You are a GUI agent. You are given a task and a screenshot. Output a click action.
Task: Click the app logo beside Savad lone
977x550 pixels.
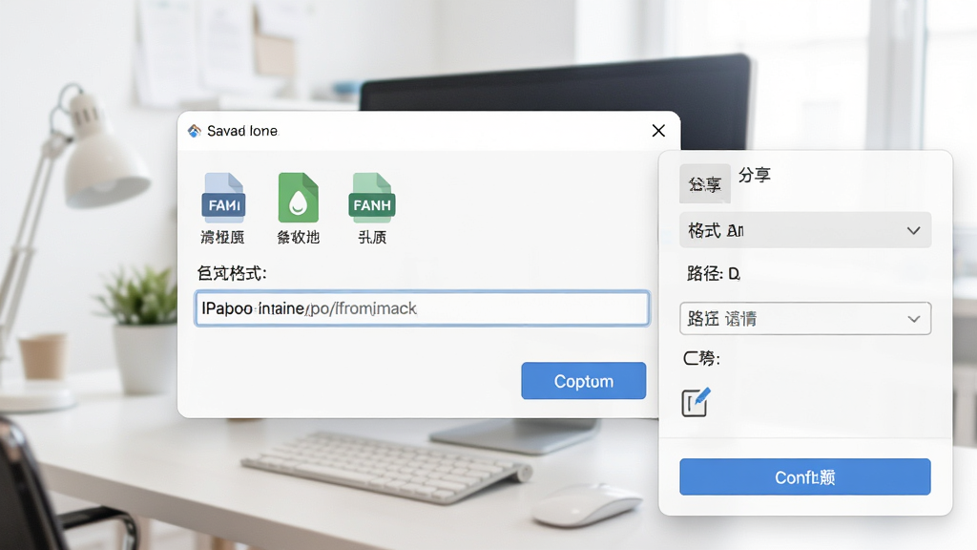point(195,131)
